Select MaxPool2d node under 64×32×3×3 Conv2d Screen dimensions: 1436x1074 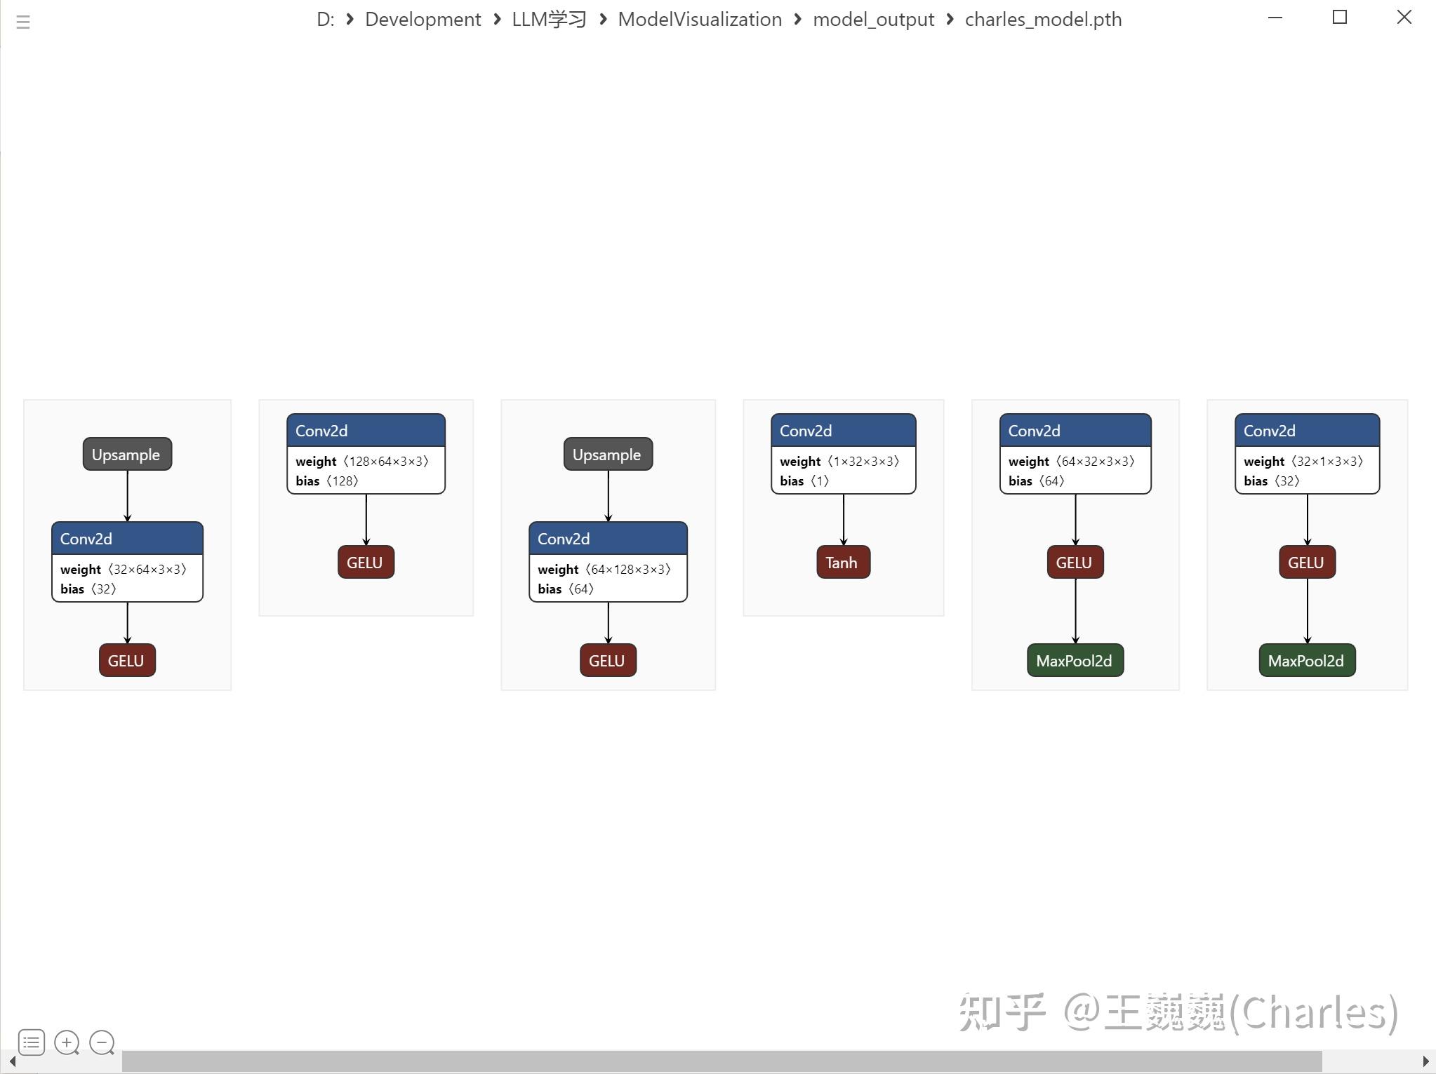[x=1075, y=661]
